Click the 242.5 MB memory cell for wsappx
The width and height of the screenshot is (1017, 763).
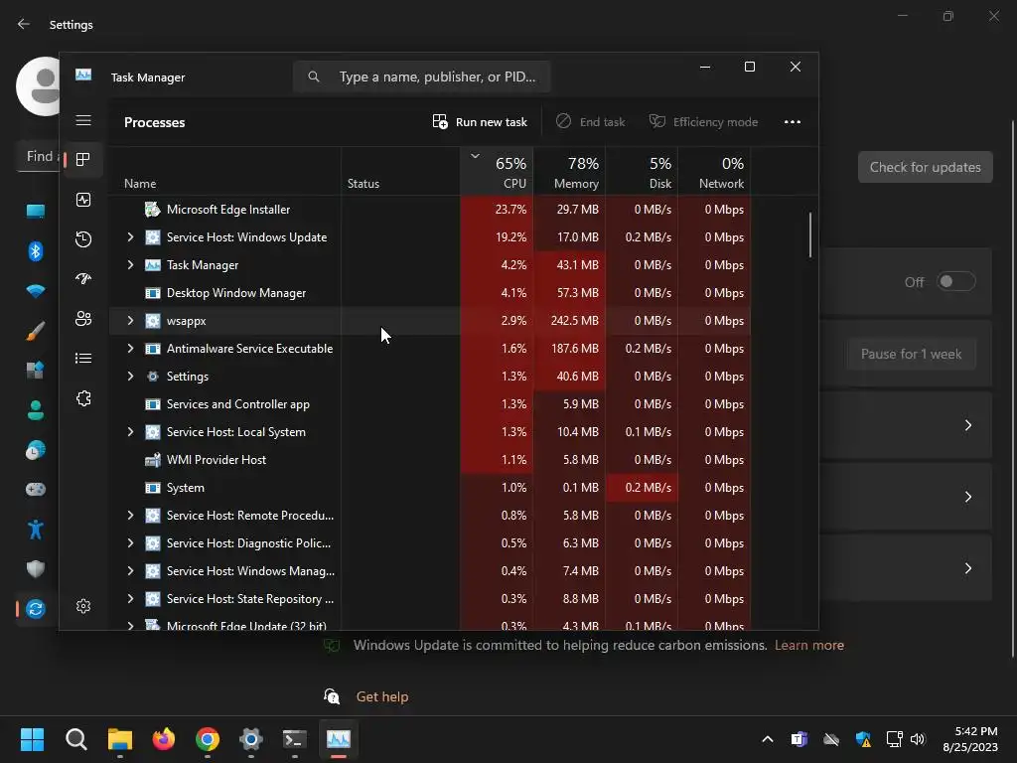click(x=569, y=321)
